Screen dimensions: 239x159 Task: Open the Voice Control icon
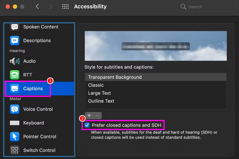14,109
